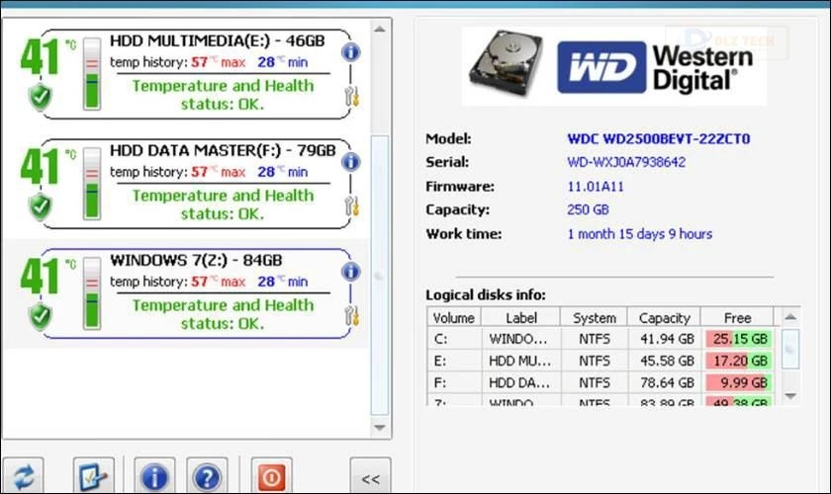Click health shield of HDD DATA MASTER(F:)
Screen dimensions: 831x494
[x=41, y=206]
